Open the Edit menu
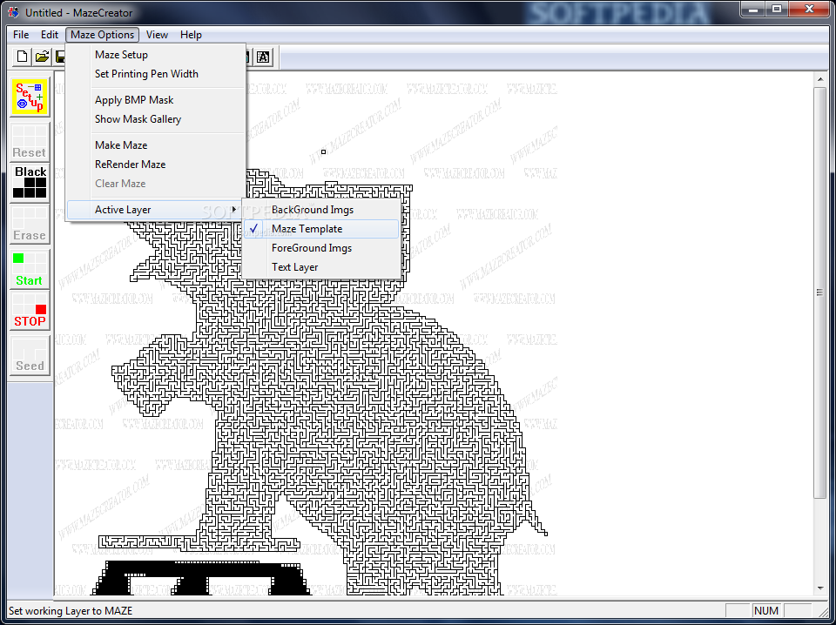Screen dimensions: 836x625 (x=49, y=35)
